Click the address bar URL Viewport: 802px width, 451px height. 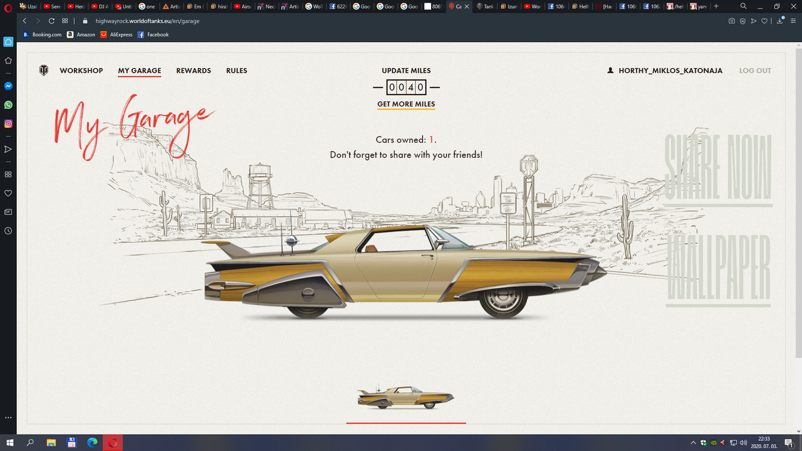(147, 21)
